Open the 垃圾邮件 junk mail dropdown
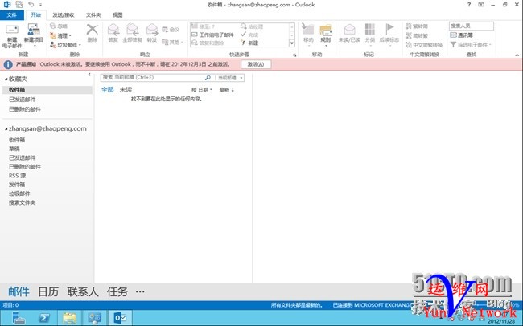523x326 pixels. coord(65,45)
